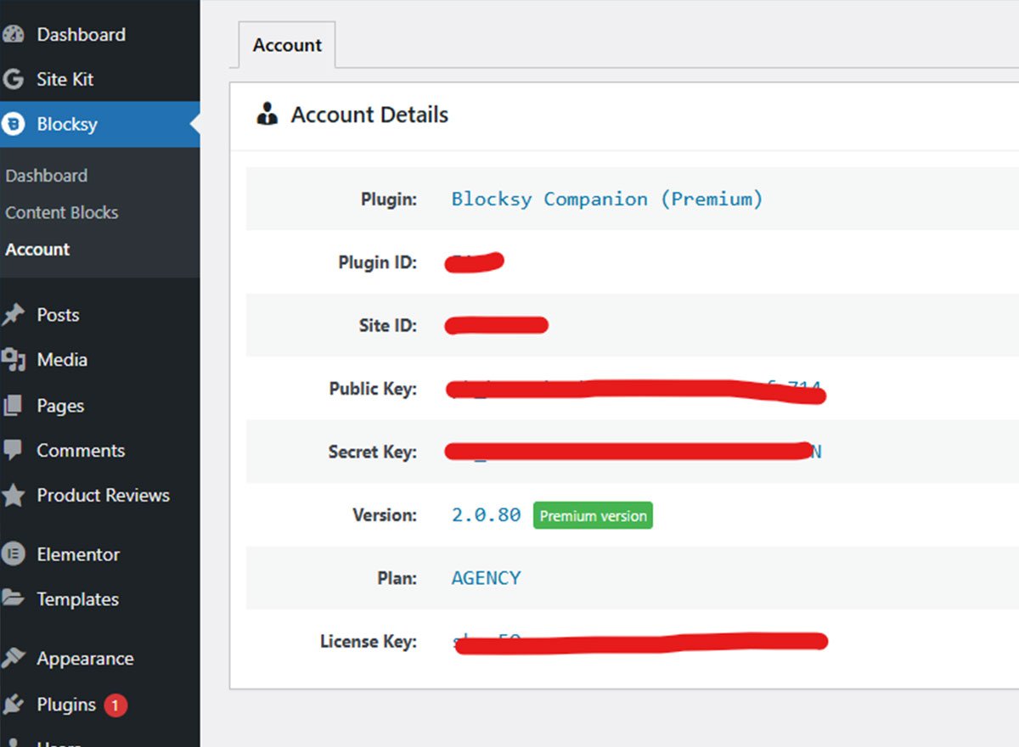Viewport: 1019px width, 747px height.
Task: Click the Dashboard gauge icon
Action: point(13,35)
